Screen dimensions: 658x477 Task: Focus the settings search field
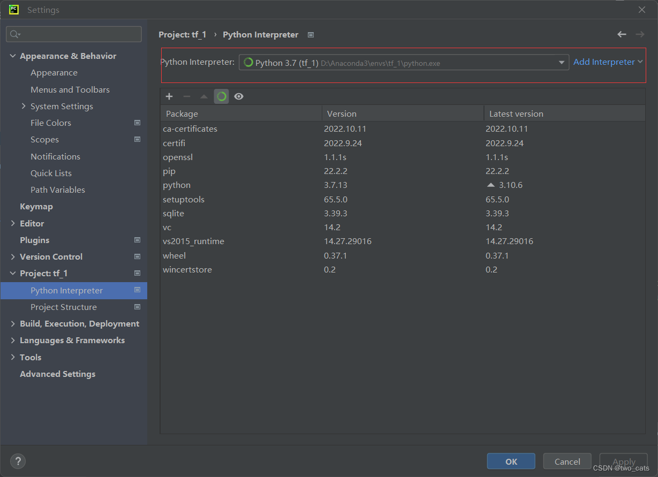[74, 34]
